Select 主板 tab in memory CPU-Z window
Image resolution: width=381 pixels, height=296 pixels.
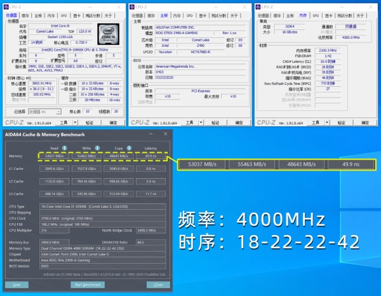290,16
